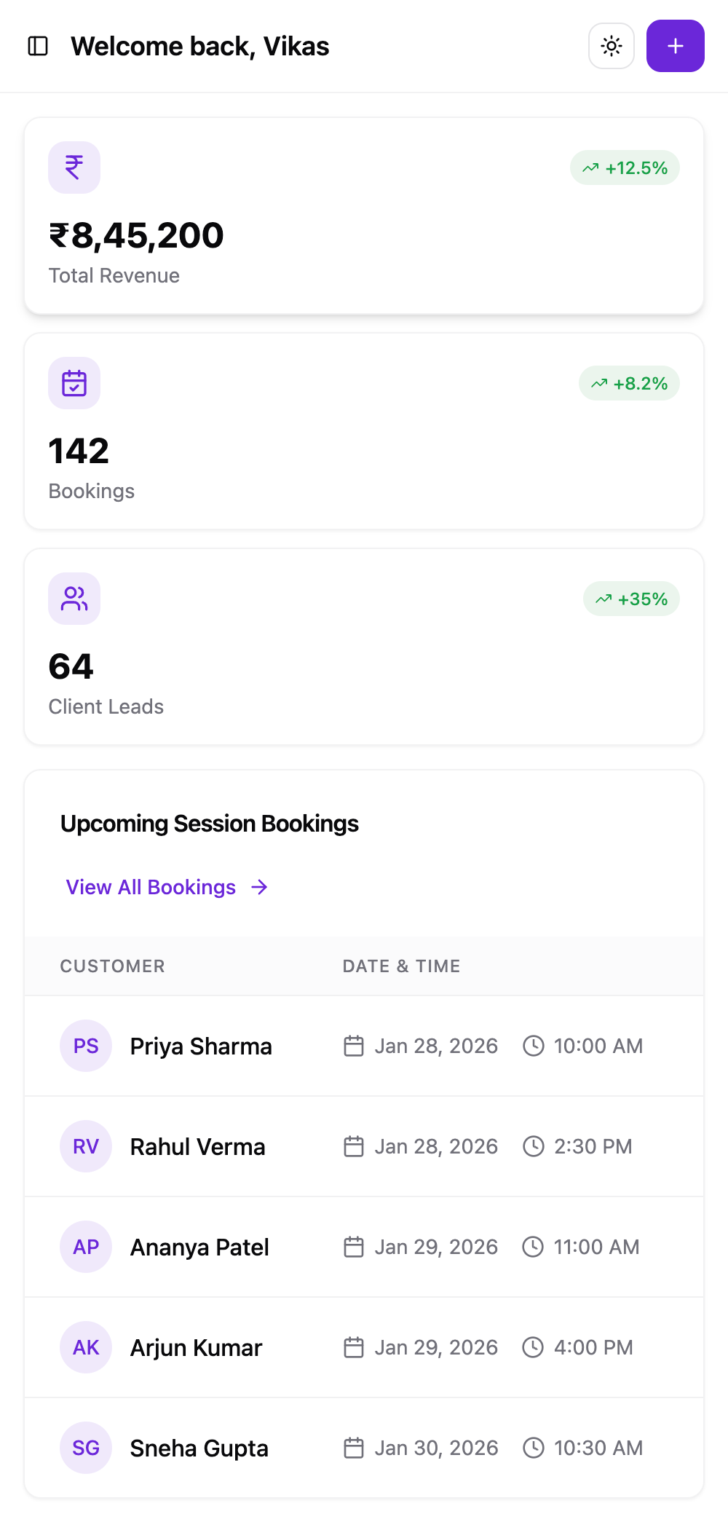Click the calendar icon beside Jan 28, 2026
Viewport: 728px width, 1522px height.
(354, 1045)
